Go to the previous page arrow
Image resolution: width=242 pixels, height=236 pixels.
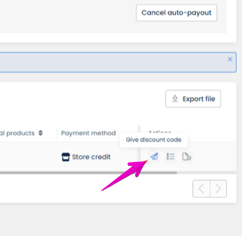[201, 189]
